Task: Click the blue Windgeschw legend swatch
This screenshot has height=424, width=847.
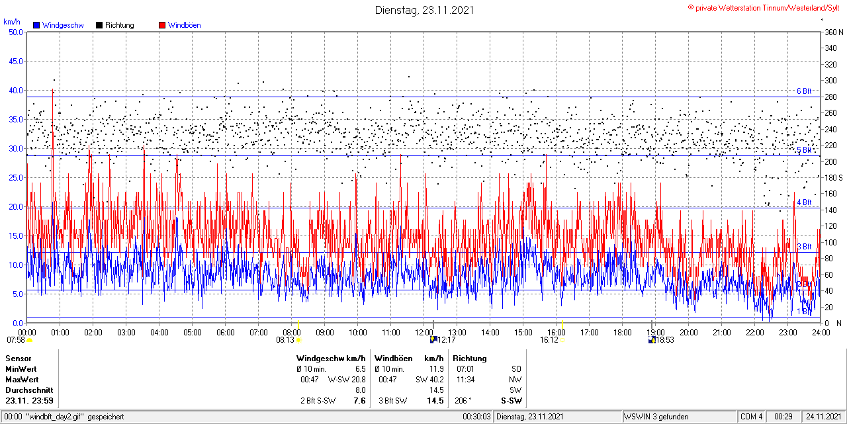Action: 37,25
